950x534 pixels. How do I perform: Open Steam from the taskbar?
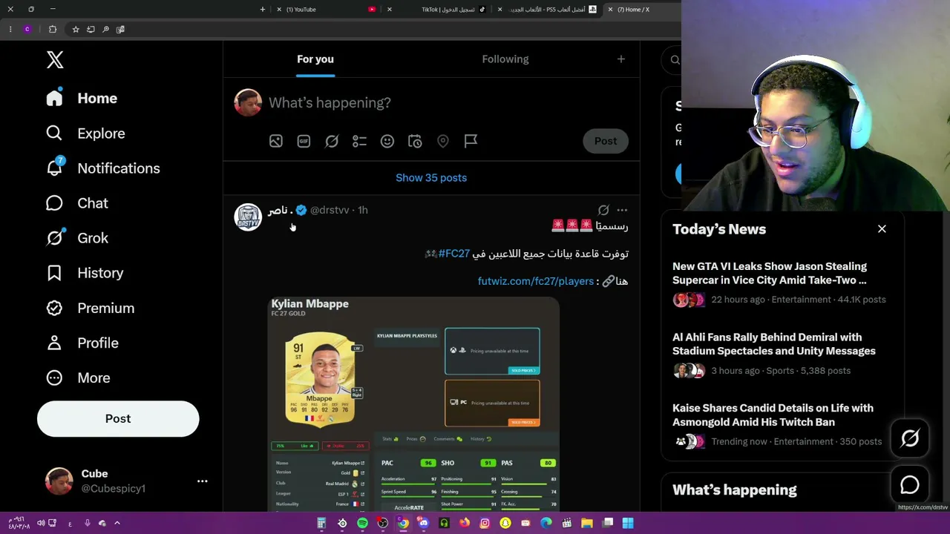click(x=342, y=524)
